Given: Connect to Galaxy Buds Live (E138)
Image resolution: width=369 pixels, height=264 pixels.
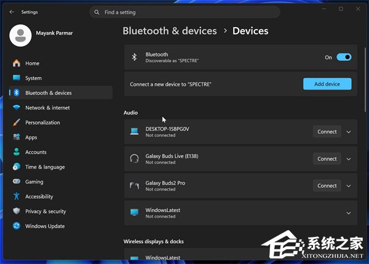Looking at the screenshot, I should (x=327, y=159).
